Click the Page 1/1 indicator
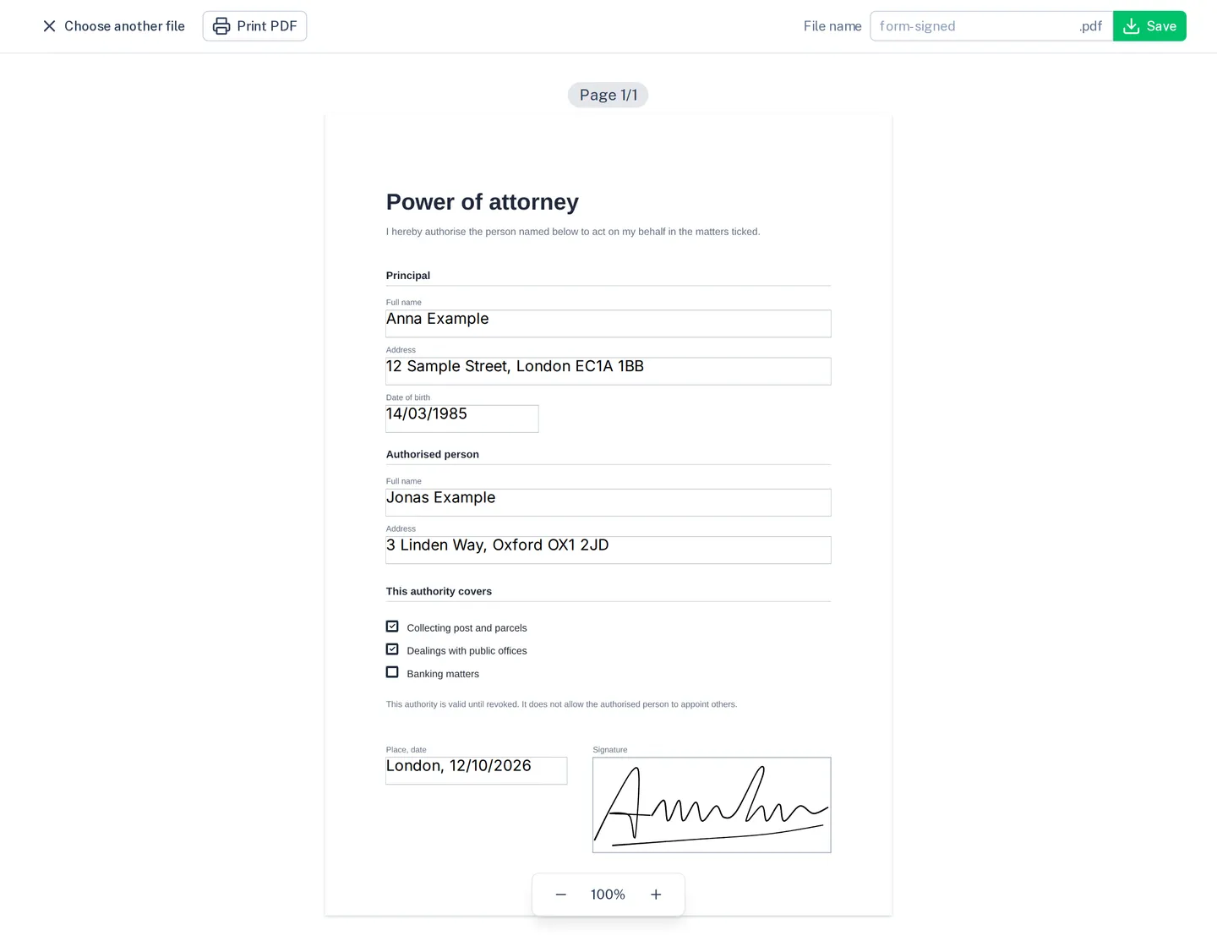The image size is (1217, 947). point(608,95)
